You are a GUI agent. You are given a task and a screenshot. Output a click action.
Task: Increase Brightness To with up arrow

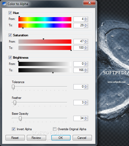point(86,69)
